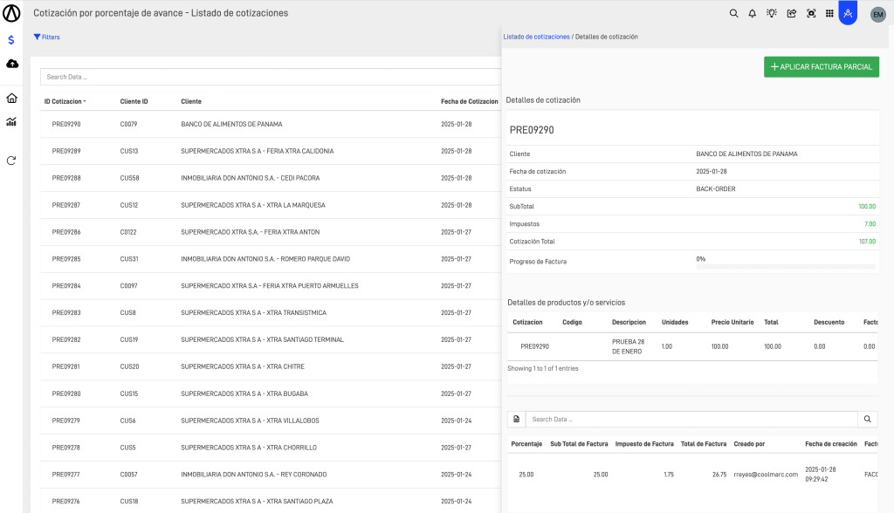Click invoice percentage value 25.00
The height and width of the screenshot is (513, 894).
coord(526,475)
